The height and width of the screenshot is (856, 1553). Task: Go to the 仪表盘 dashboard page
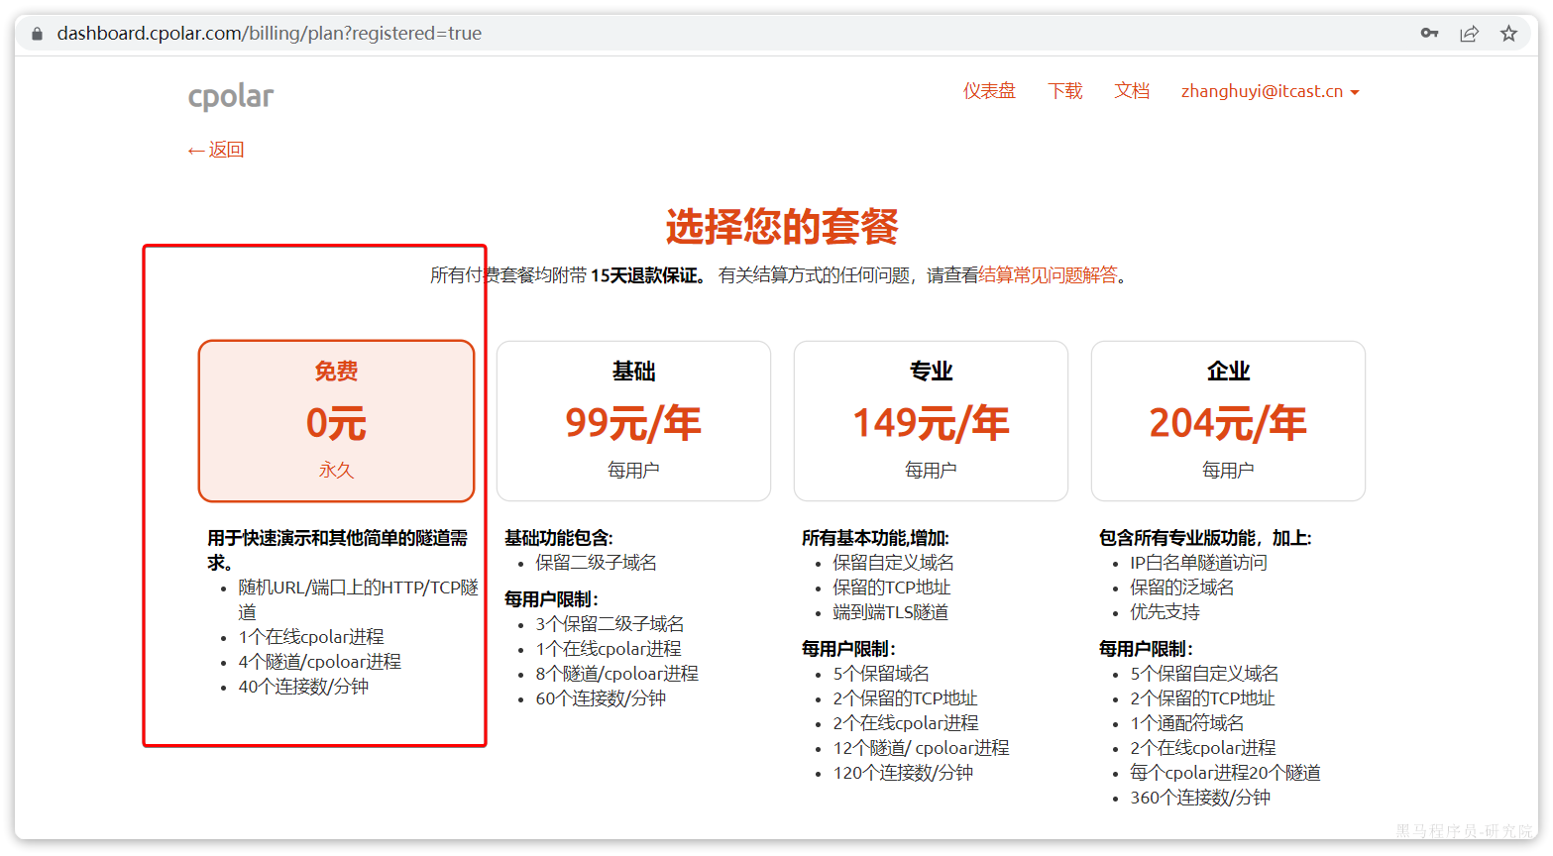pyautogui.click(x=989, y=91)
